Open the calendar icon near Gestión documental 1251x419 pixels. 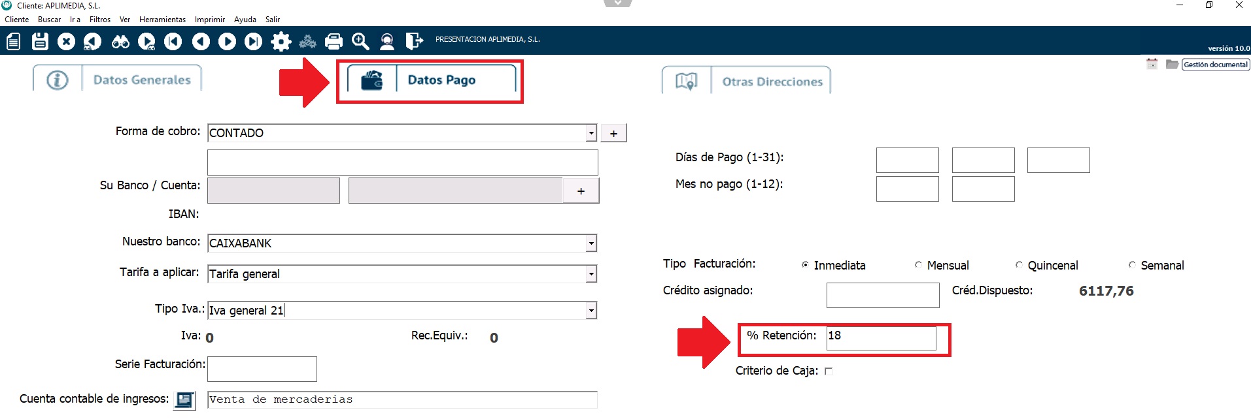(x=1152, y=64)
